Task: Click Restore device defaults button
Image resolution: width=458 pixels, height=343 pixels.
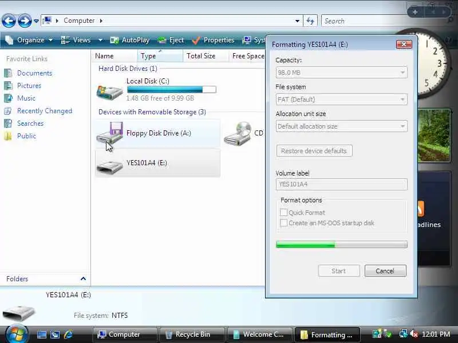Action: tap(314, 151)
